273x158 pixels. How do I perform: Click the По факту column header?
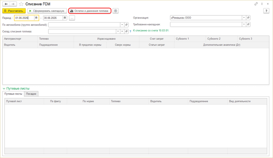point(55,101)
